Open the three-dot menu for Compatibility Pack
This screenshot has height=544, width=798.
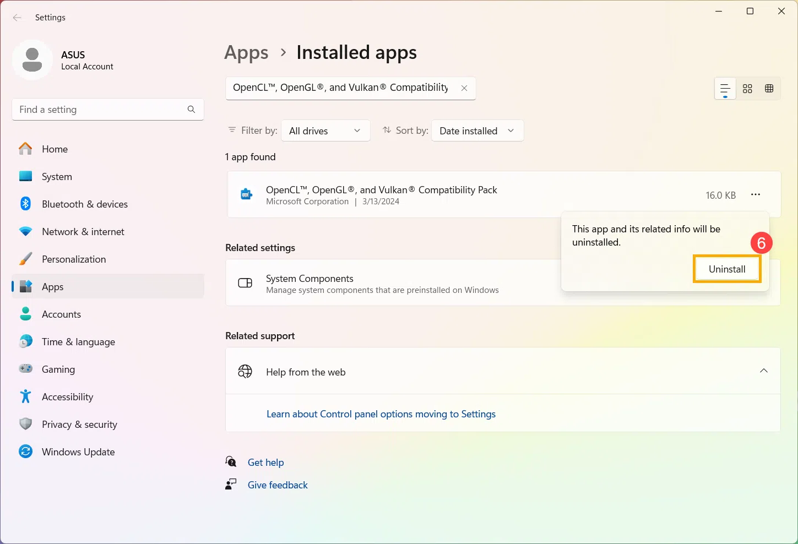pos(756,194)
